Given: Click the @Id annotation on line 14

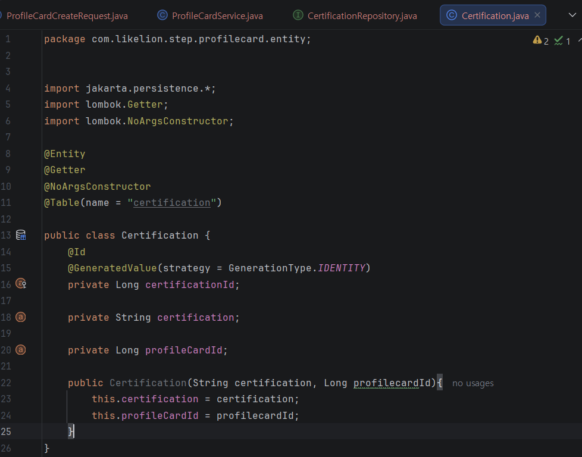Looking at the screenshot, I should click(76, 252).
